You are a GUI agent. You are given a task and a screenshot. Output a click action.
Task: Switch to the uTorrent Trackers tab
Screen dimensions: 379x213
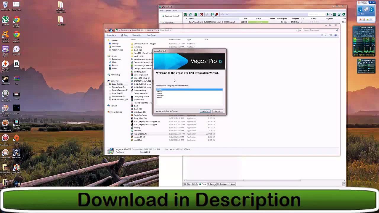click(222, 184)
